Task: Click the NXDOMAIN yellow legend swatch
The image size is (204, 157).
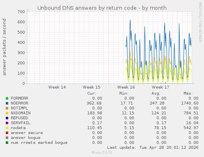Action: point(7,113)
